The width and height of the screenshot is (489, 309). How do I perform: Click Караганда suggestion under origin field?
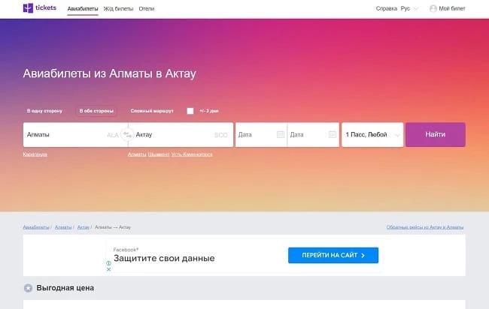click(35, 154)
